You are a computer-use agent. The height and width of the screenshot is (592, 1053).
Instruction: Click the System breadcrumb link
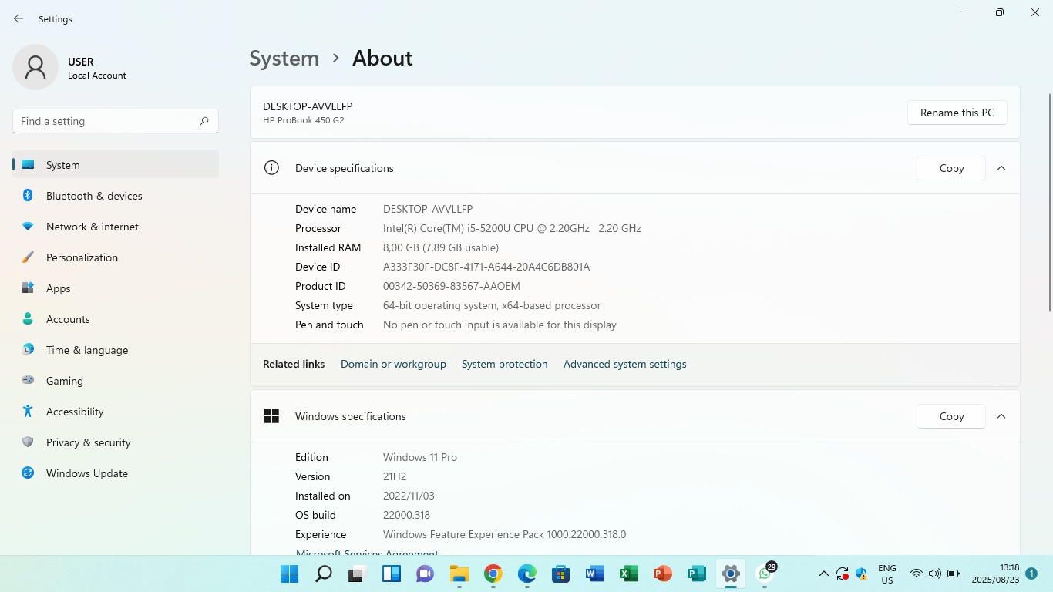click(x=284, y=59)
